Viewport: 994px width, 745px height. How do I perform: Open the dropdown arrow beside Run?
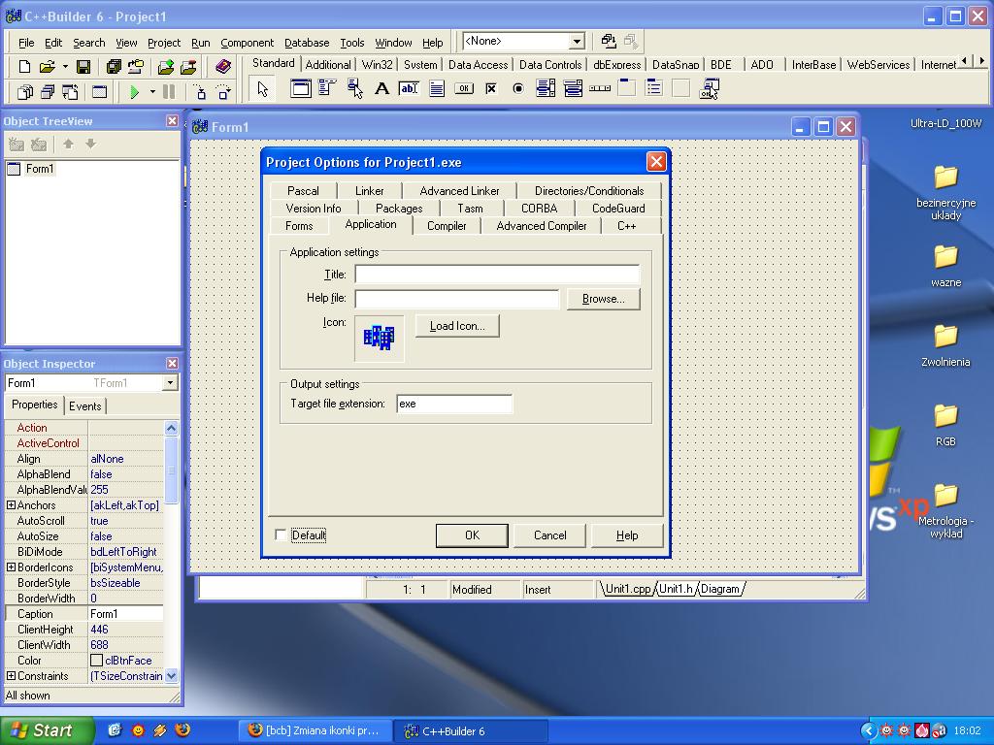point(152,92)
